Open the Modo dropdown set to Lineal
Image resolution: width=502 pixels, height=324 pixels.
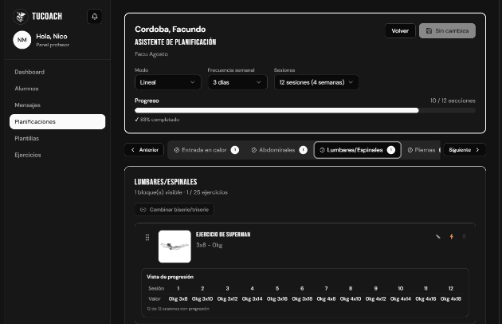click(168, 82)
